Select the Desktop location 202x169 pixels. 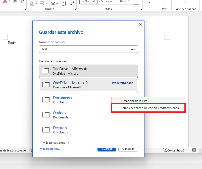88,130
